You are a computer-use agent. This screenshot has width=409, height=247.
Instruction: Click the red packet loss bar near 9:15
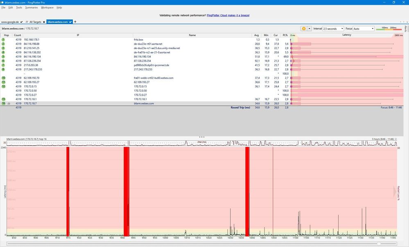(x=68, y=191)
